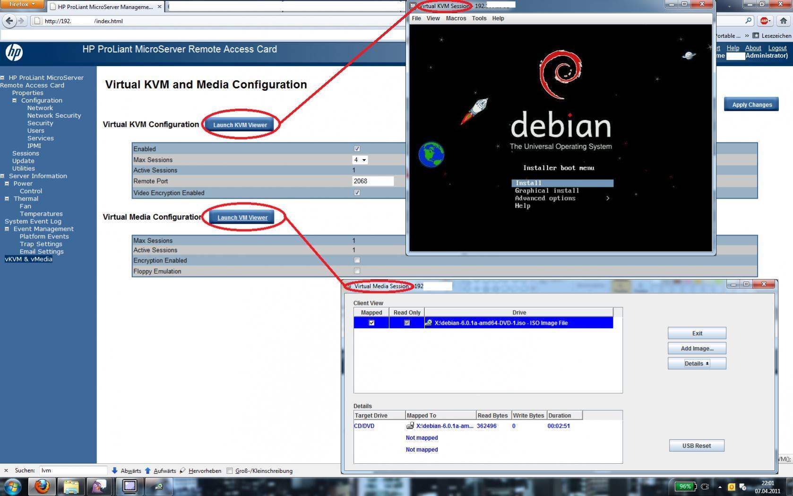Open the Adblock Plus toolbar icon
The image size is (793, 496).
[764, 21]
